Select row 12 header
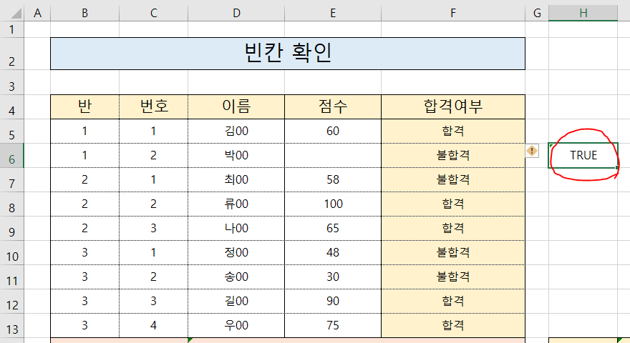This screenshot has height=343, width=630. [x=11, y=302]
